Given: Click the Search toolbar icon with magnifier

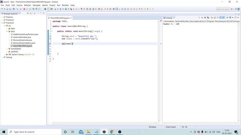Looking at the screenshot, I should [x=34, y=9].
